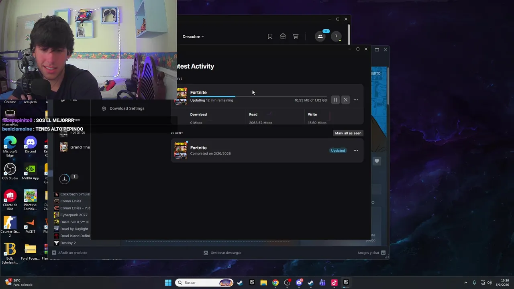Open Discord desktop shortcut
This screenshot has width=514, height=289.
coord(31,145)
